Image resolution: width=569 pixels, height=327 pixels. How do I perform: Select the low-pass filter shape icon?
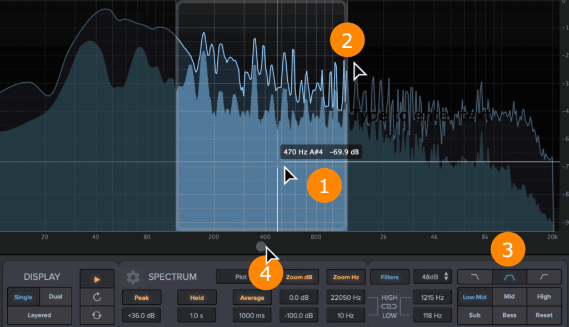[x=474, y=276]
